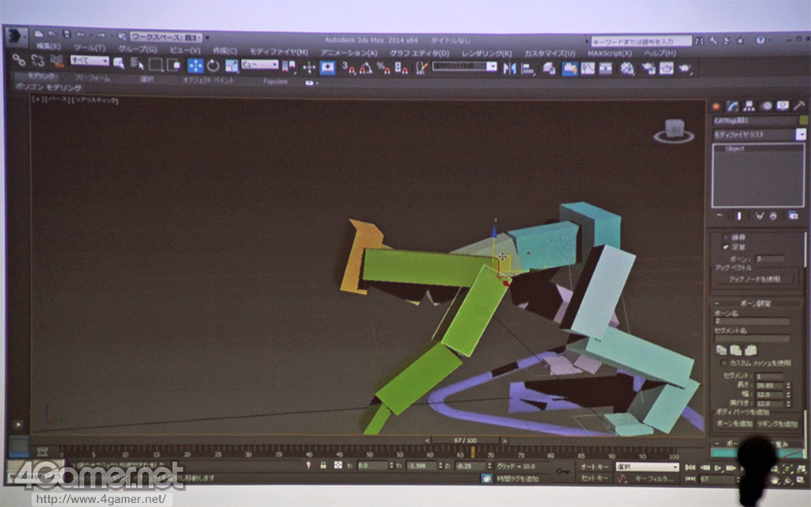
Task: Open the アニメーション(A) menu
Action: click(x=348, y=52)
